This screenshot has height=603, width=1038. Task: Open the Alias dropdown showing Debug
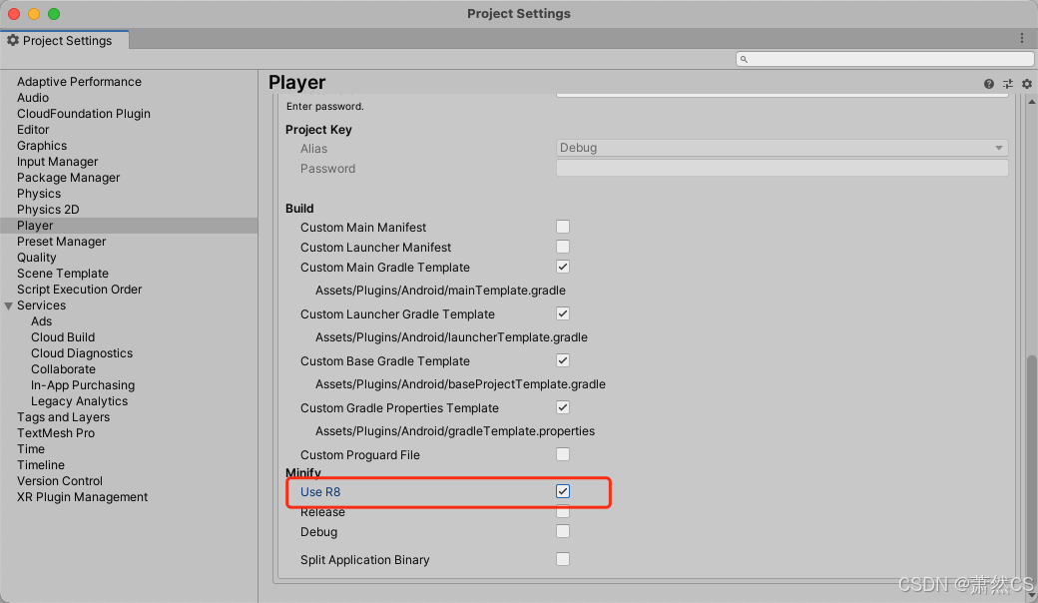pos(781,148)
